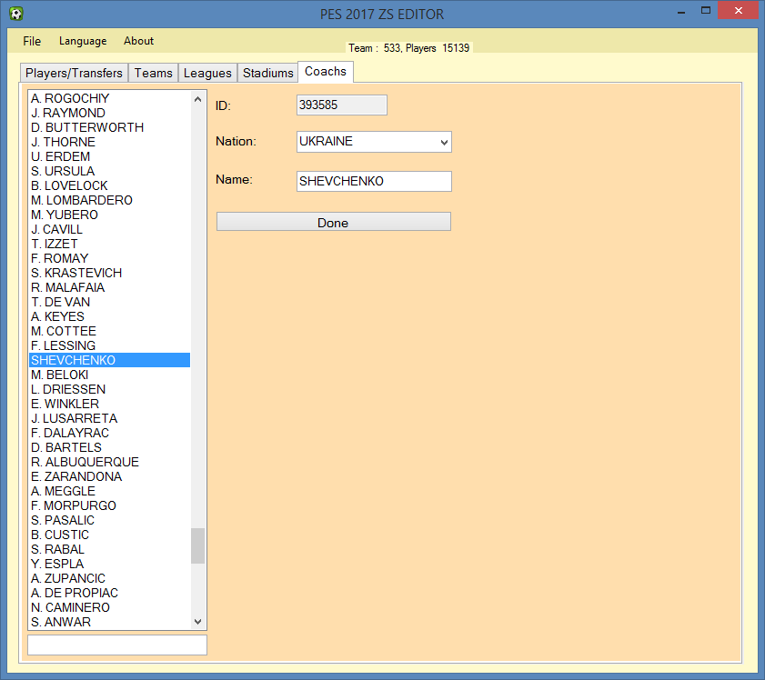Select coach A. DE PROPIAC
The image size is (765, 680).
(109, 594)
